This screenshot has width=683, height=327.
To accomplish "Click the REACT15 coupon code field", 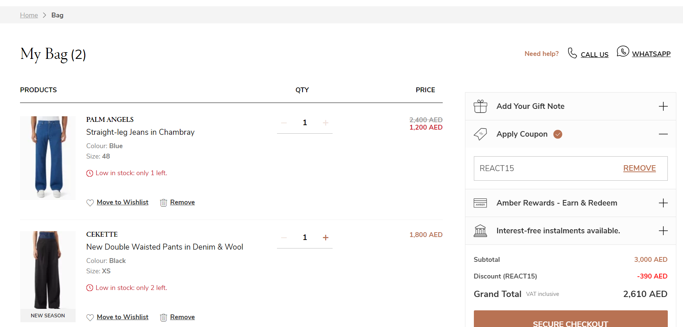I will click(571, 168).
